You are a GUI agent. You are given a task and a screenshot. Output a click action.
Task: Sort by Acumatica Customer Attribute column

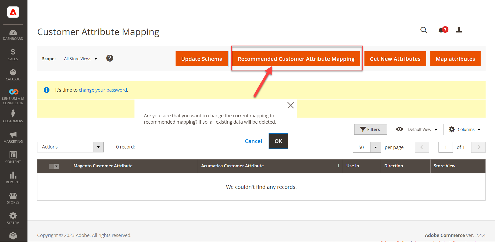click(x=270, y=166)
